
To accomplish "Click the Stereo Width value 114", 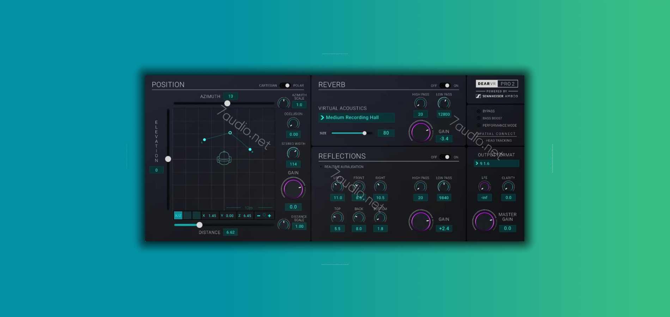I will pos(293,164).
